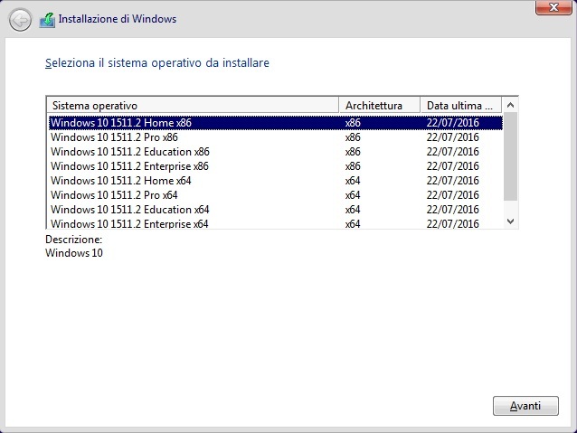Go back using the round arrow button
Screen dimensions: 577x433
pyautogui.click(x=20, y=20)
